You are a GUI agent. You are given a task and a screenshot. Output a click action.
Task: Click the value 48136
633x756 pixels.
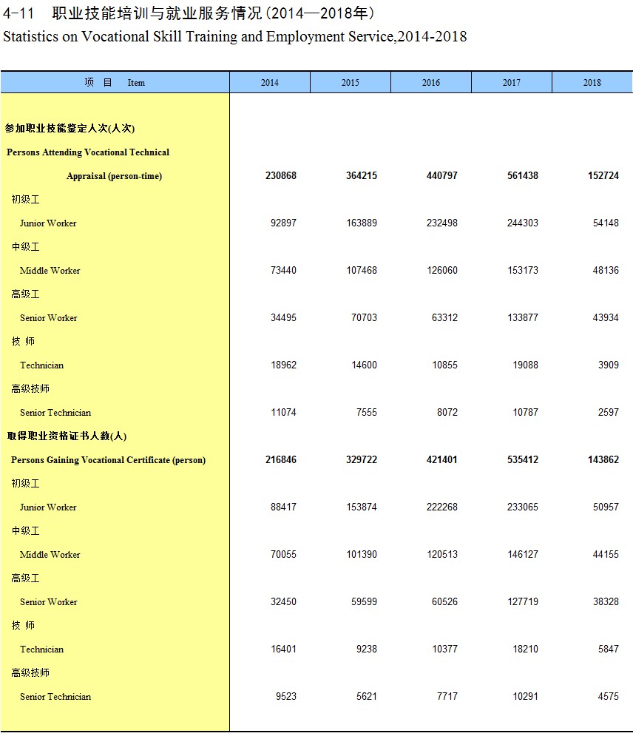[x=606, y=270]
